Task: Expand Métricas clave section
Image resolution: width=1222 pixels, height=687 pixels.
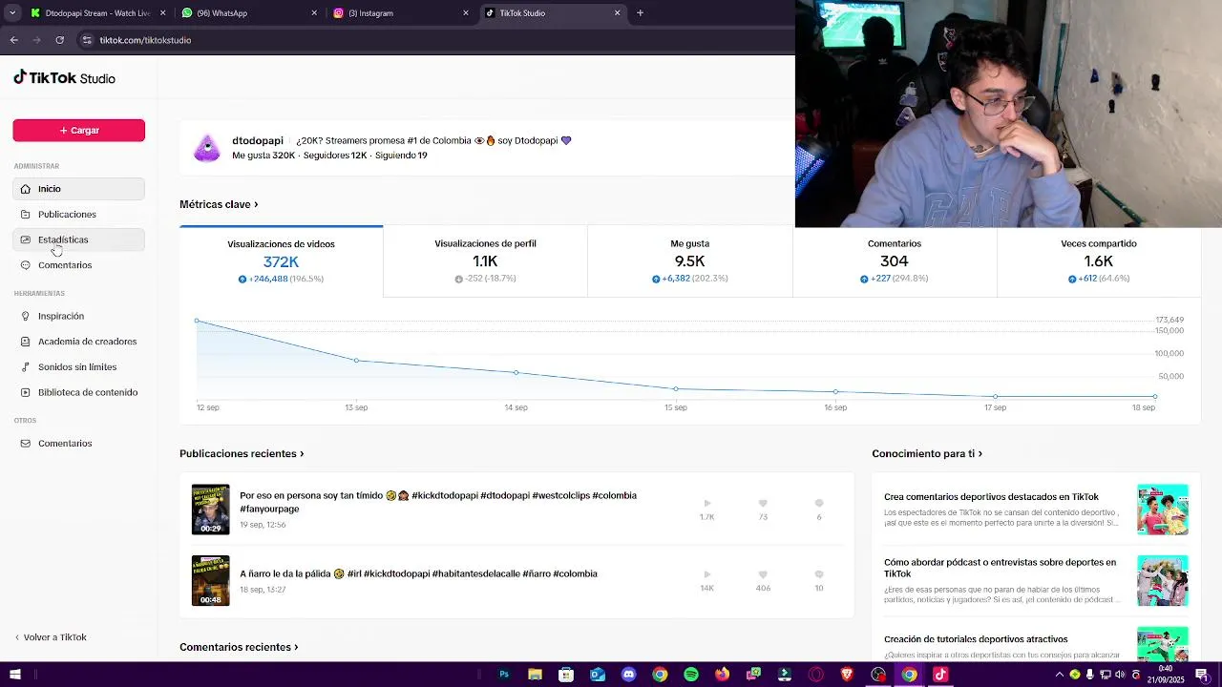Action: (219, 204)
